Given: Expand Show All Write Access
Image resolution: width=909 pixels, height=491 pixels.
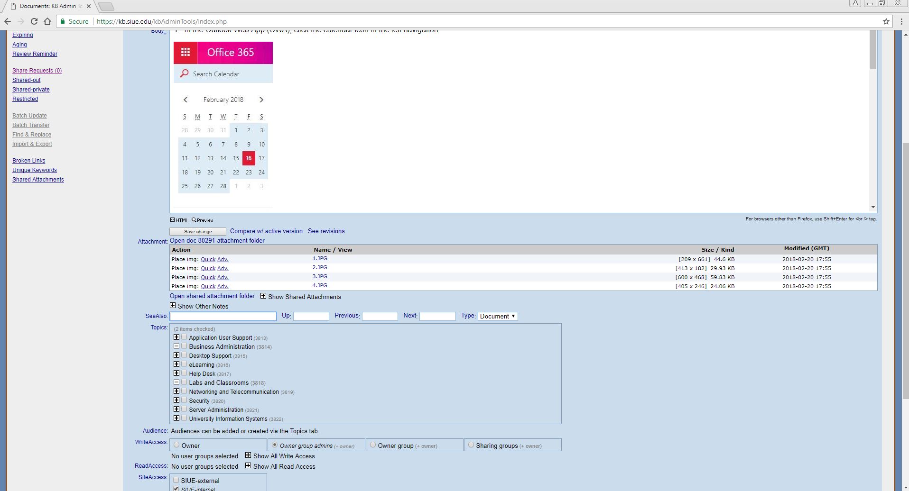Looking at the screenshot, I should (248, 455).
